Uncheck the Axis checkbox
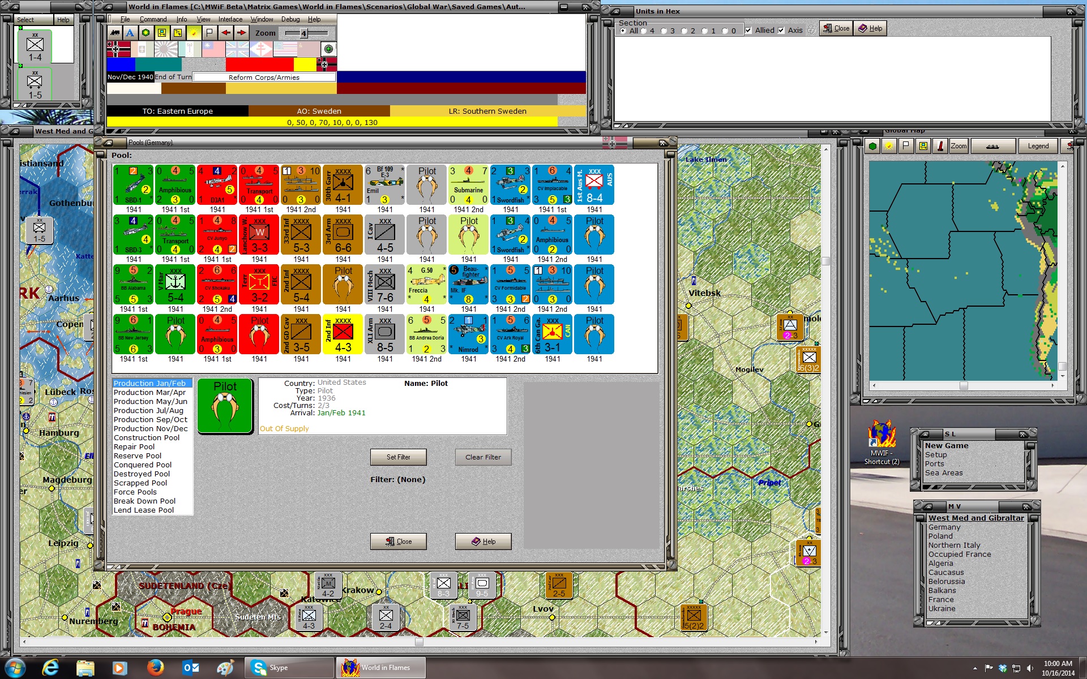Image resolution: width=1087 pixels, height=679 pixels. pyautogui.click(x=781, y=31)
